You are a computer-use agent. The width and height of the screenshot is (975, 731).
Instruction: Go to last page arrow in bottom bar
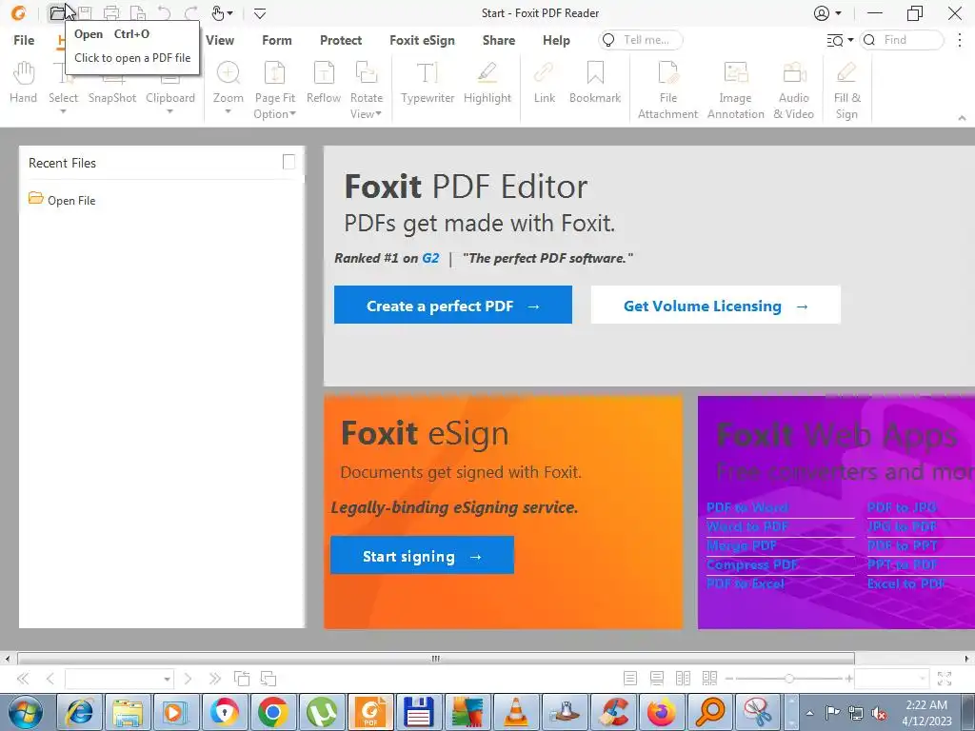pos(214,678)
